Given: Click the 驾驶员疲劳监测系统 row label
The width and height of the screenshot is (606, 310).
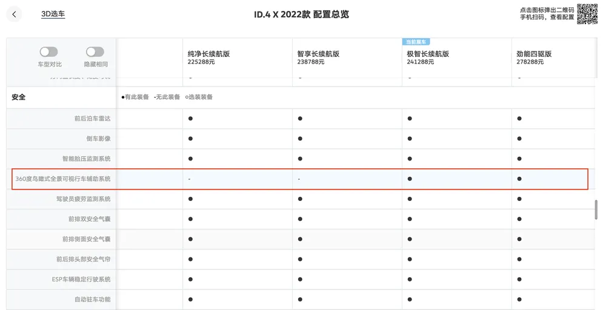Looking at the screenshot, I should (84, 199).
